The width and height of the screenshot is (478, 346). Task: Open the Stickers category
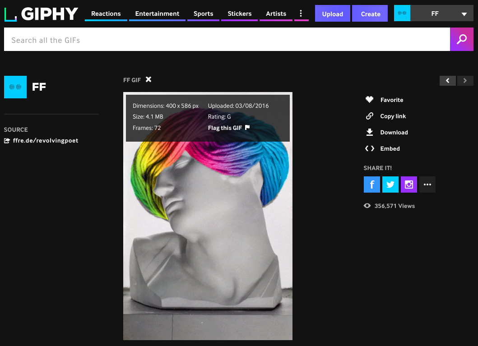(x=239, y=14)
